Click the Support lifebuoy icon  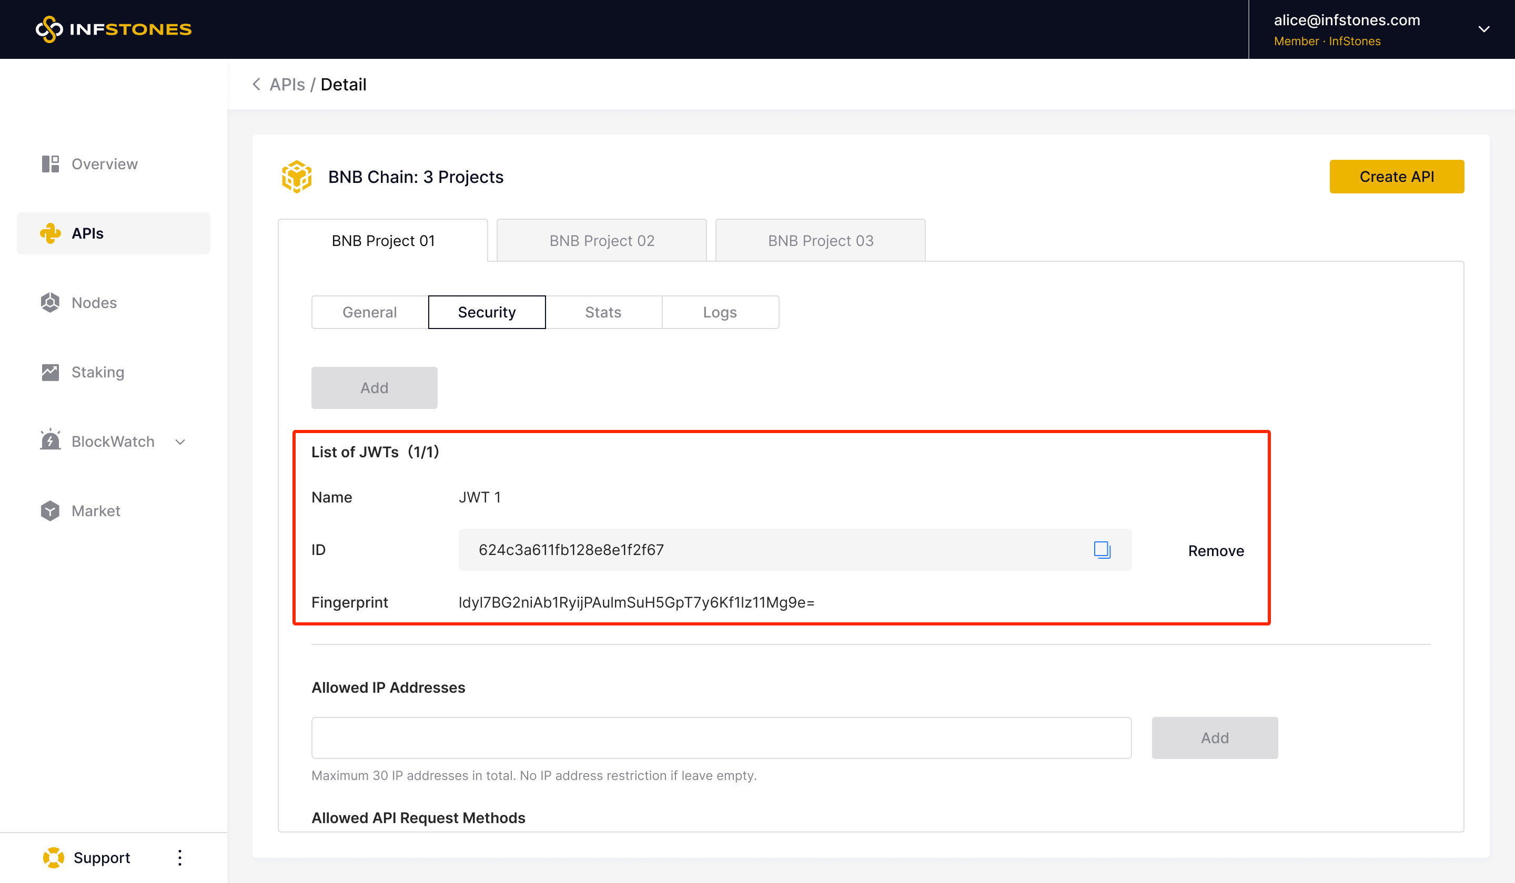point(54,858)
